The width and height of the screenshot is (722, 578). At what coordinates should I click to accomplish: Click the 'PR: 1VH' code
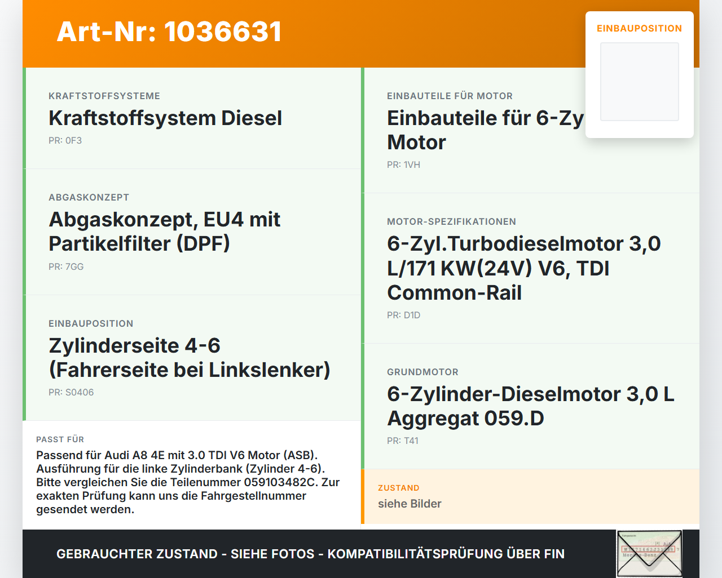click(404, 165)
